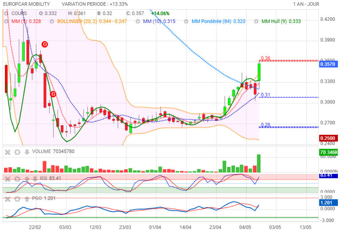The height and width of the screenshot is (234, 341).
Task: Open VOLUME panel settings gear
Action: 17,152
